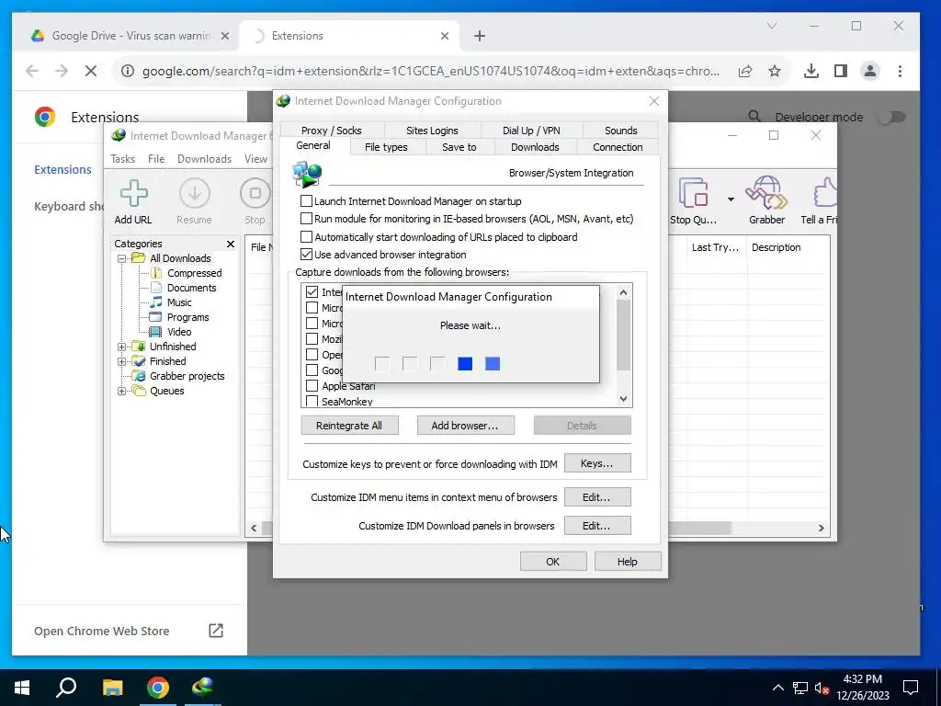Switch to the Downloads tab in Configuration
The height and width of the screenshot is (706, 941).
click(x=535, y=147)
